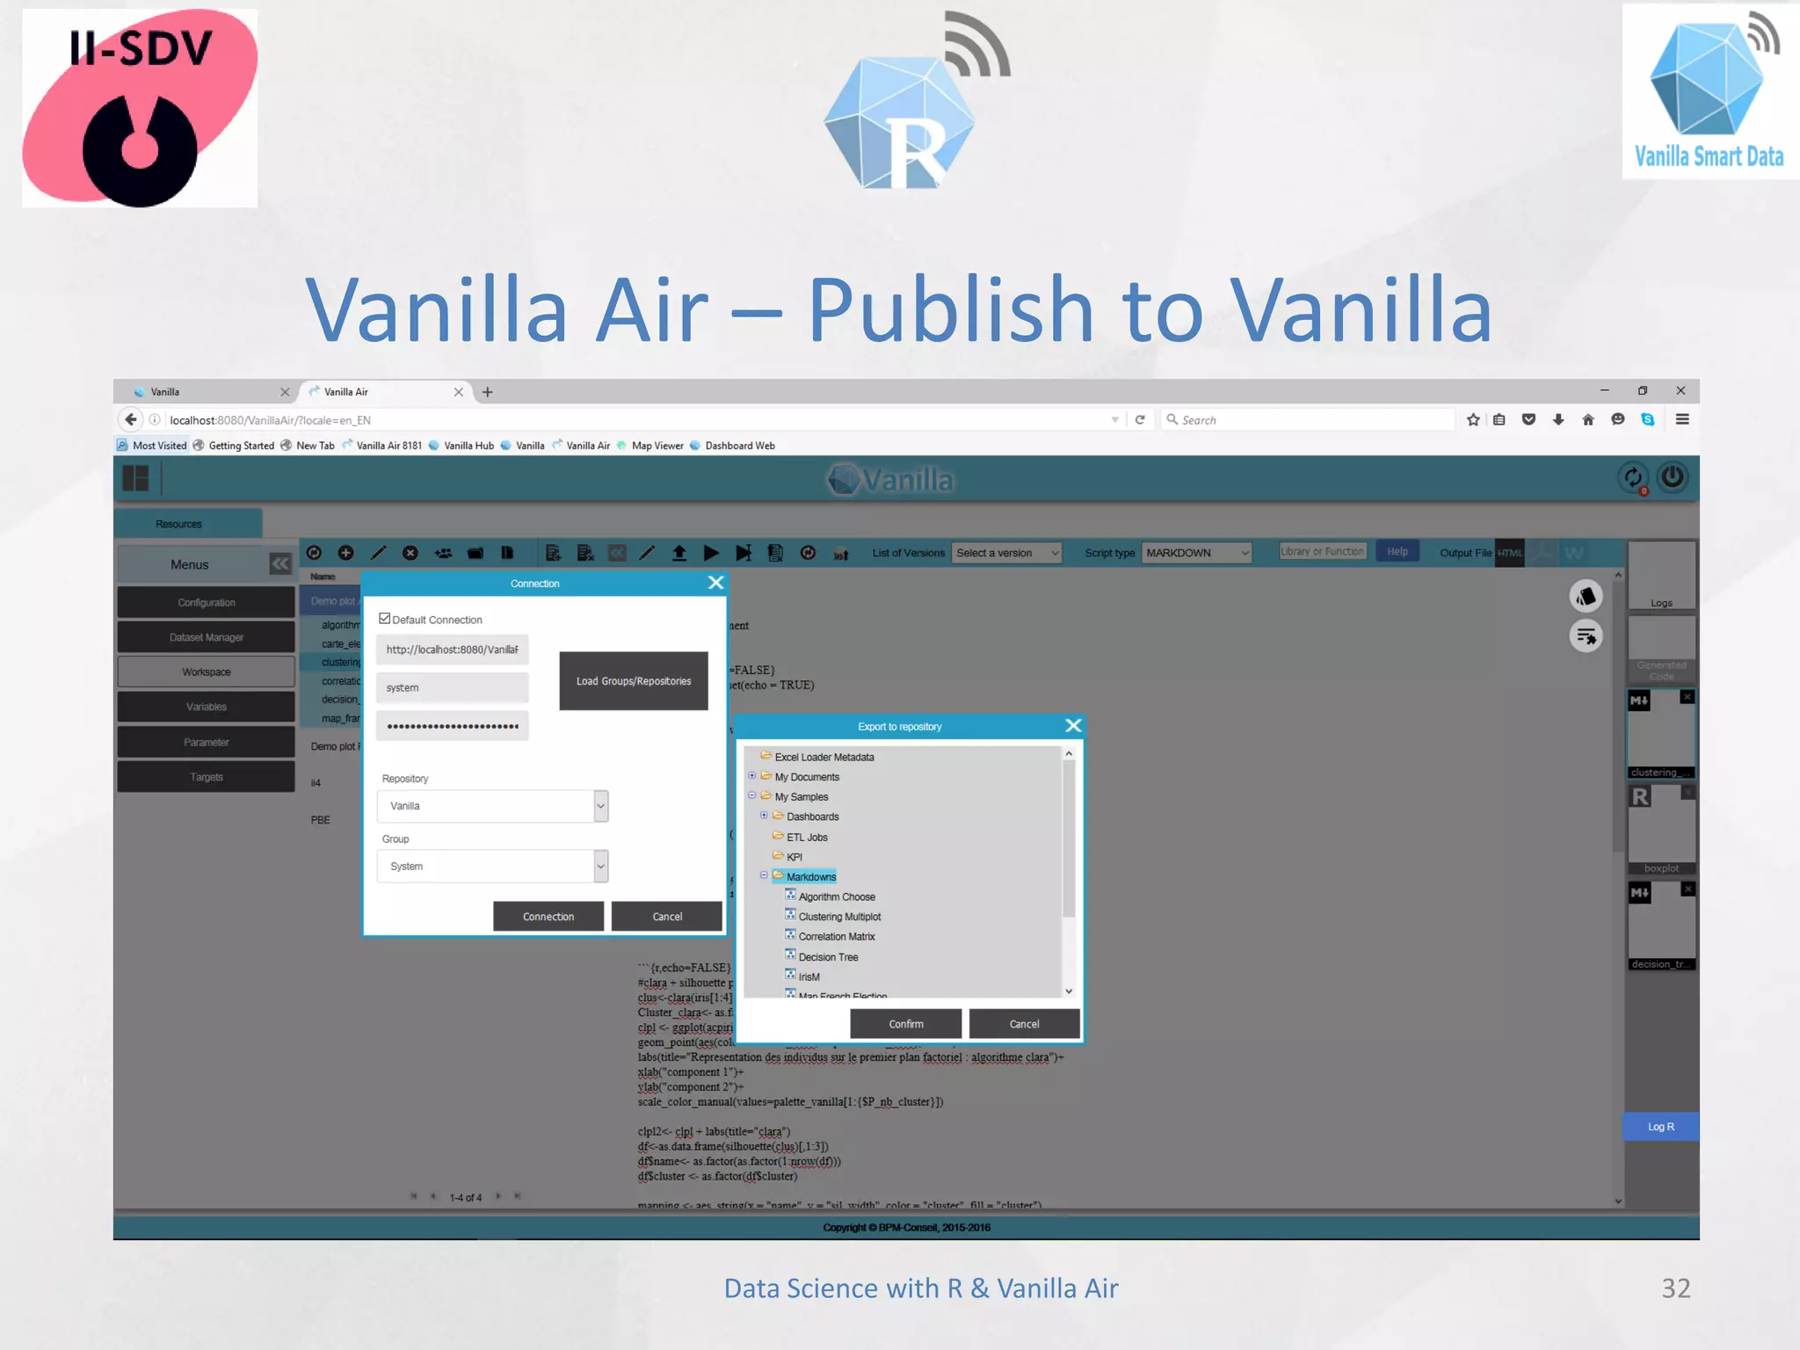Select Algorithm Choose in repository tree
The image size is (1800, 1350).
click(x=830, y=896)
